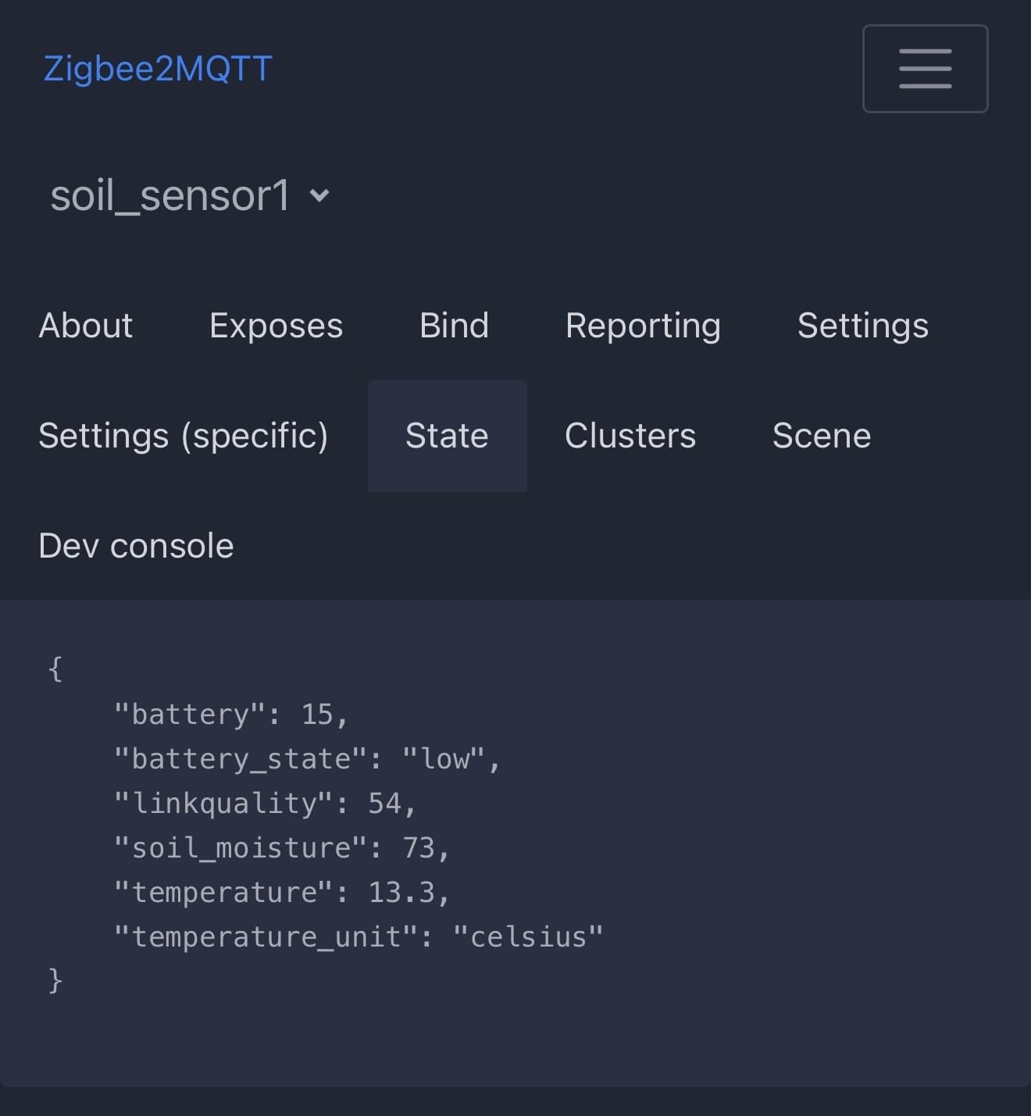Open the hamburger navigation menu

(925, 69)
